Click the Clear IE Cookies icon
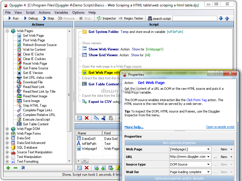Viewport: 242px width, 181px height. [19, 59]
